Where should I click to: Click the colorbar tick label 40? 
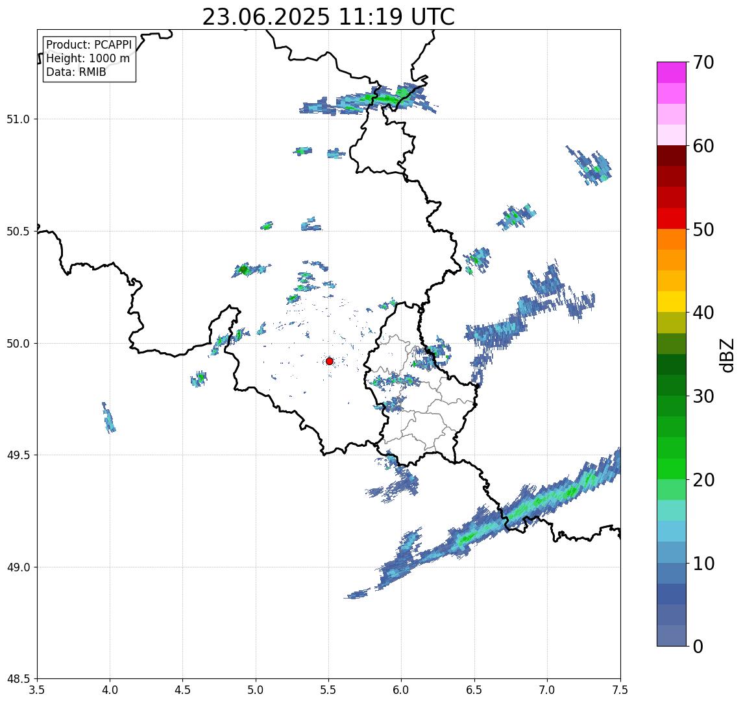703,313
